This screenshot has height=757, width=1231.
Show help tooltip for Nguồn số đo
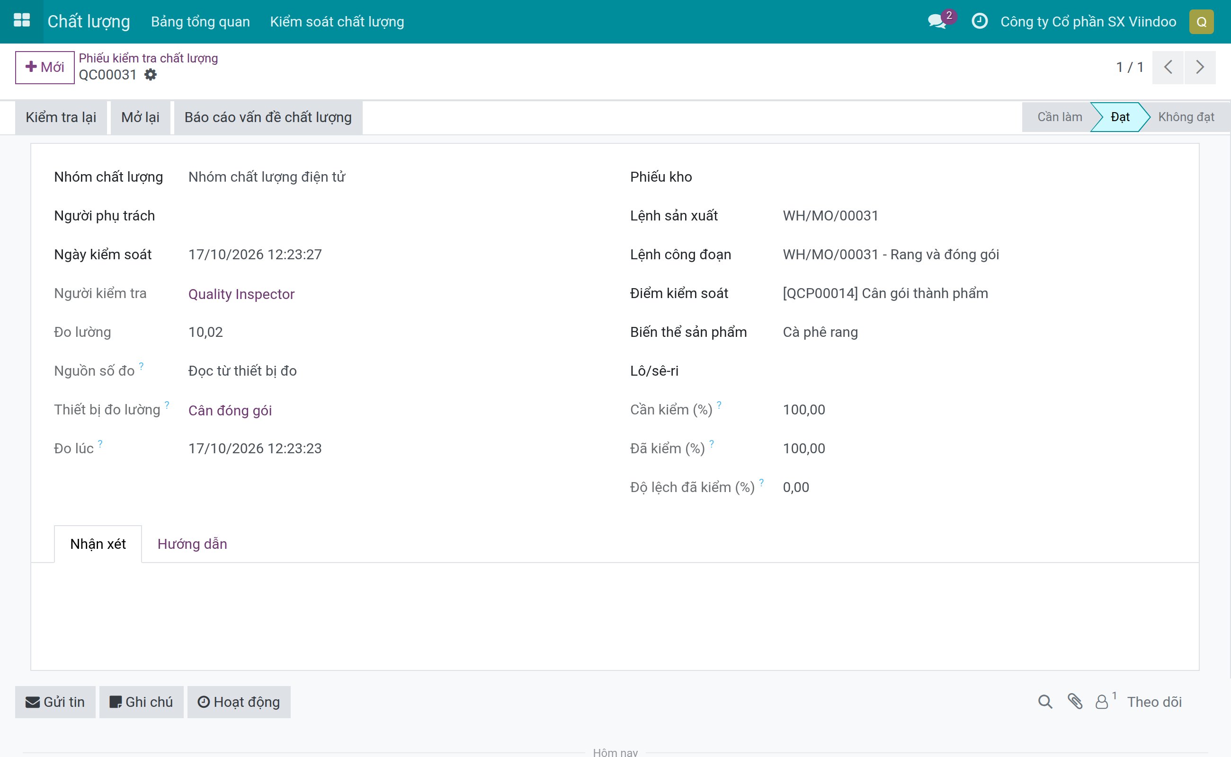141,366
